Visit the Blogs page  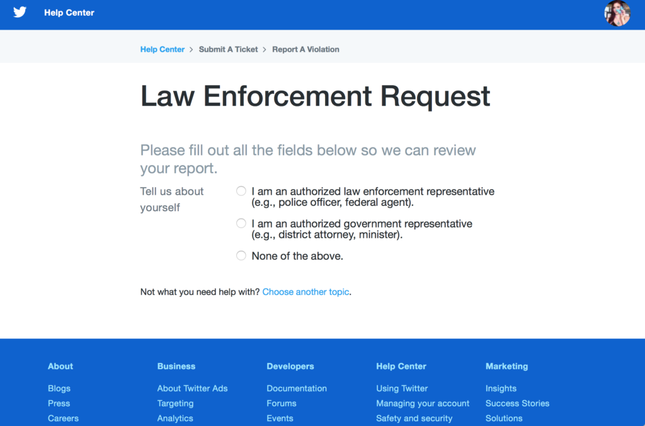(59, 388)
